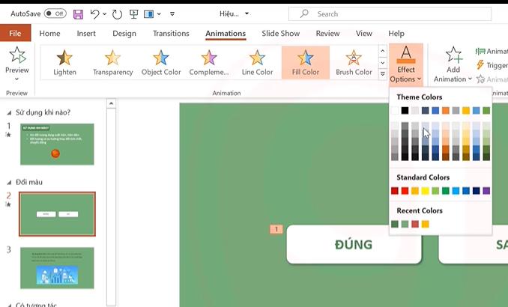Click the Redo icon
The image size is (508, 307).
(117, 14)
